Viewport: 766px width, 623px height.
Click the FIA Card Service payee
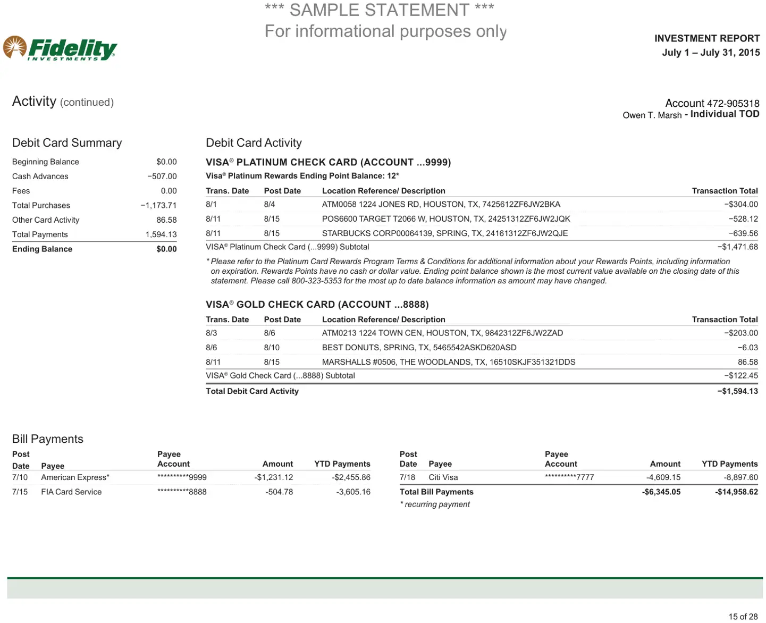click(71, 492)
